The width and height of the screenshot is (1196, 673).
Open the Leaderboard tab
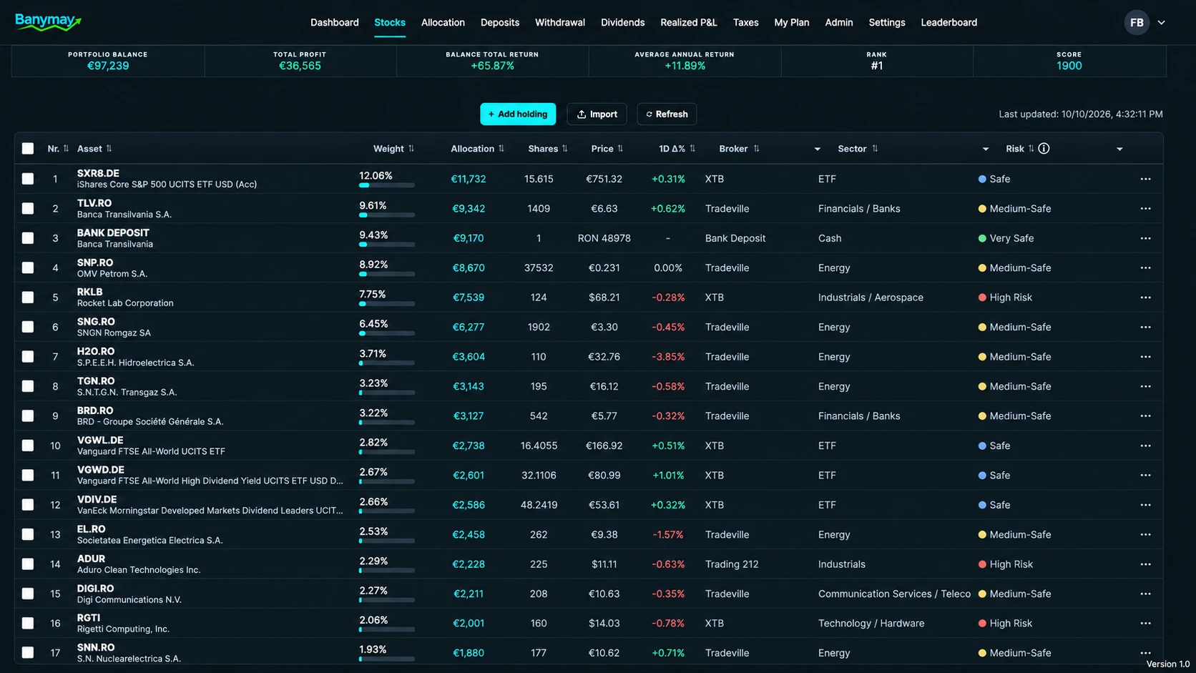[949, 22]
